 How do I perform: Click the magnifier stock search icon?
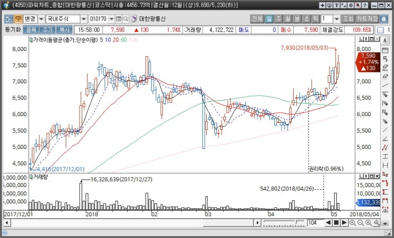tap(125, 19)
